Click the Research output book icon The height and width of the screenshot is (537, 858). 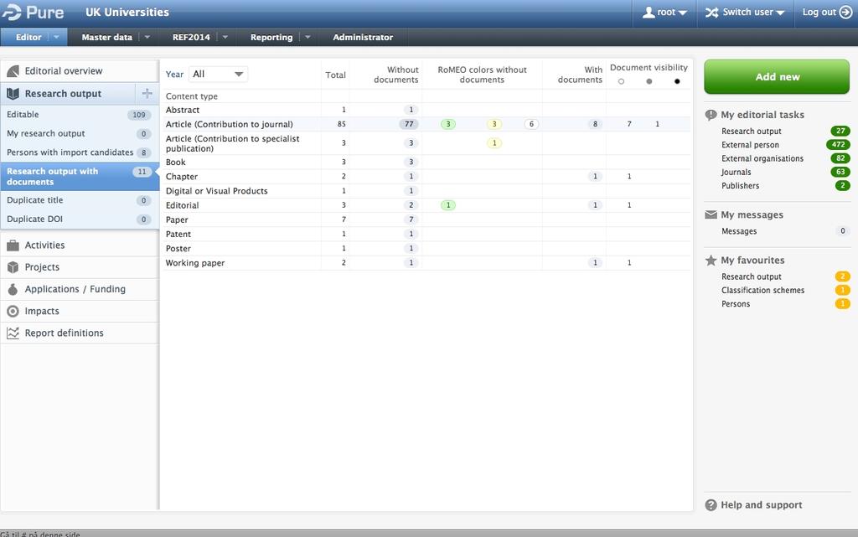pyautogui.click(x=13, y=94)
